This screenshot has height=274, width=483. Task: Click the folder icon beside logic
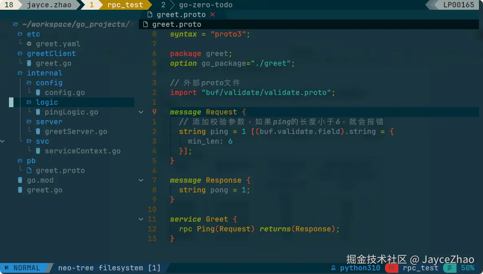pyautogui.click(x=29, y=102)
